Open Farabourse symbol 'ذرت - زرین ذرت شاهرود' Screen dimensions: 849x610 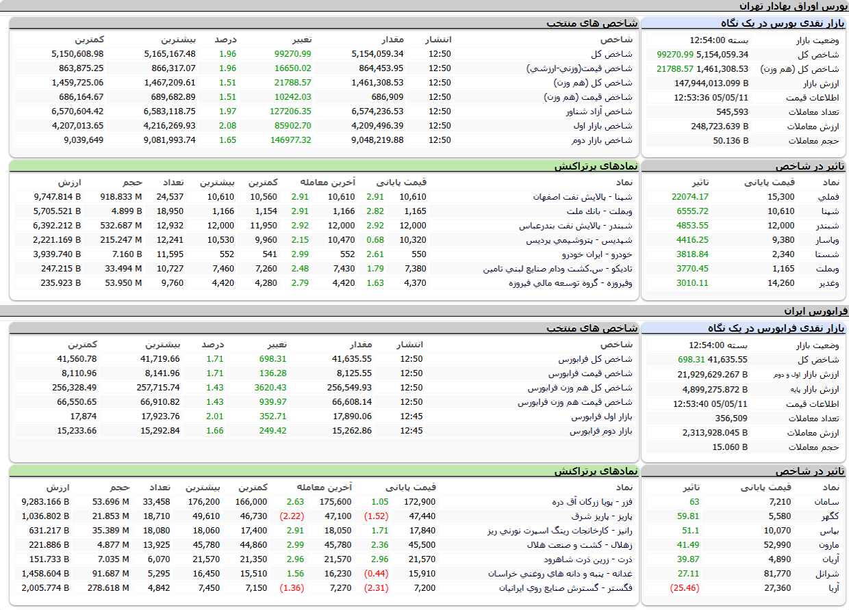[588, 559]
